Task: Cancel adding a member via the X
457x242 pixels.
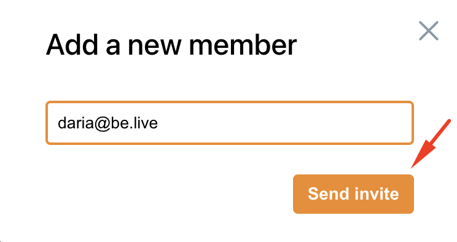Action: coord(429,31)
